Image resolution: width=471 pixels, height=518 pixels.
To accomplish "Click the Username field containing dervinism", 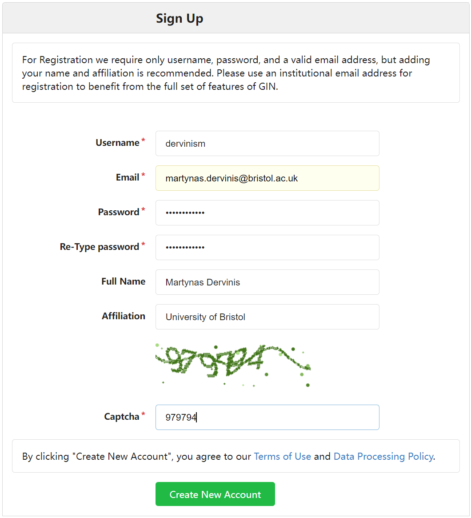I will (267, 143).
